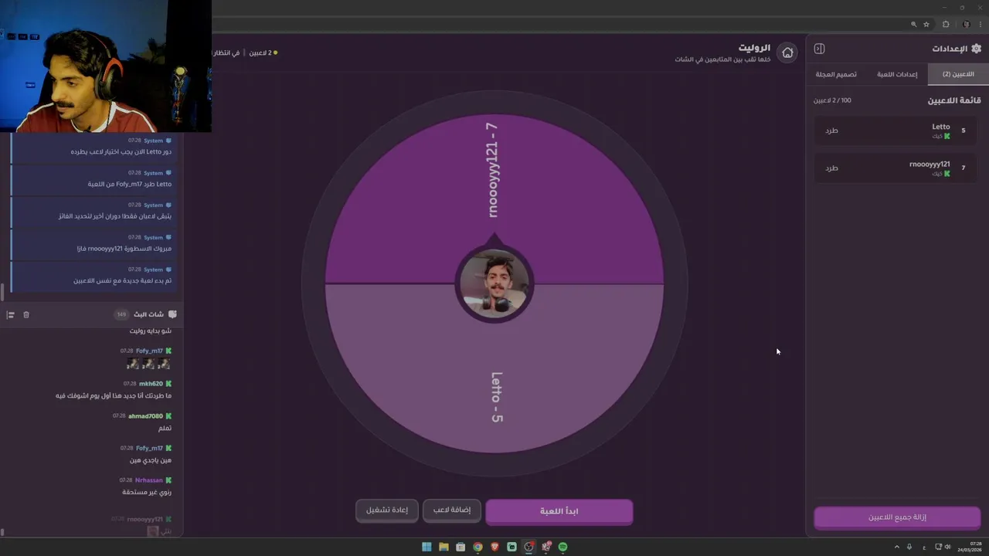Image resolution: width=989 pixels, height=556 pixels.
Task: Open the إعدادات اللعبة tab
Action: click(x=897, y=74)
